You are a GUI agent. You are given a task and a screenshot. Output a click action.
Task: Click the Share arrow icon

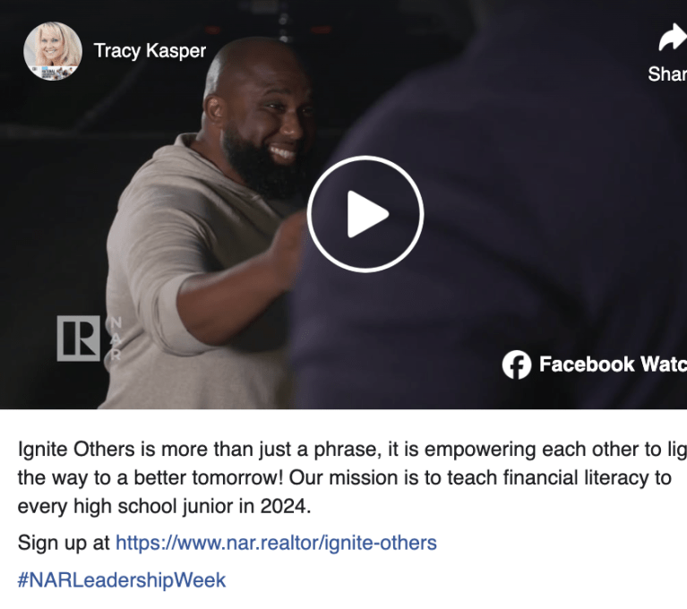click(x=673, y=38)
